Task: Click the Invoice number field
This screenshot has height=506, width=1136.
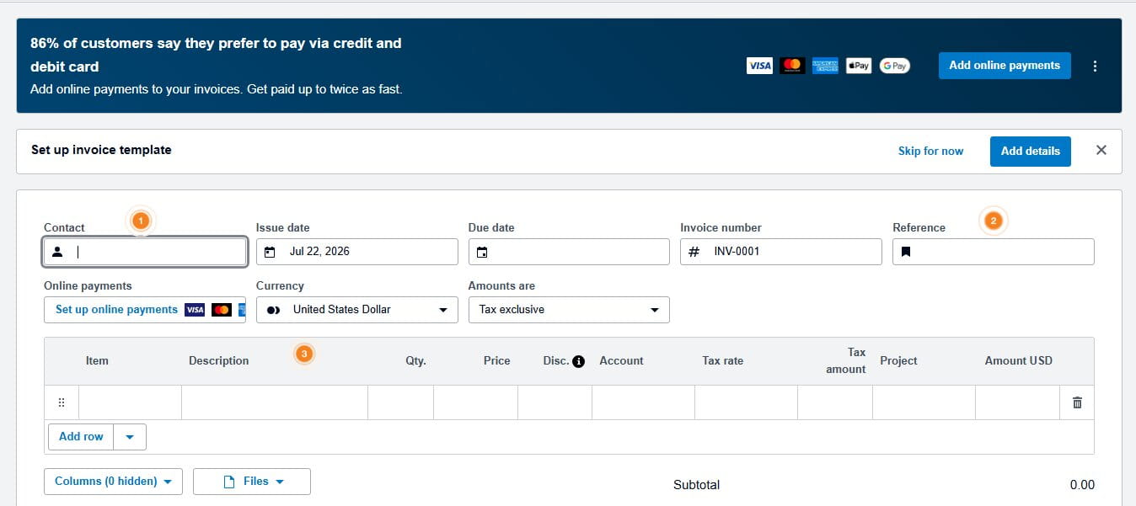Action: click(x=781, y=252)
